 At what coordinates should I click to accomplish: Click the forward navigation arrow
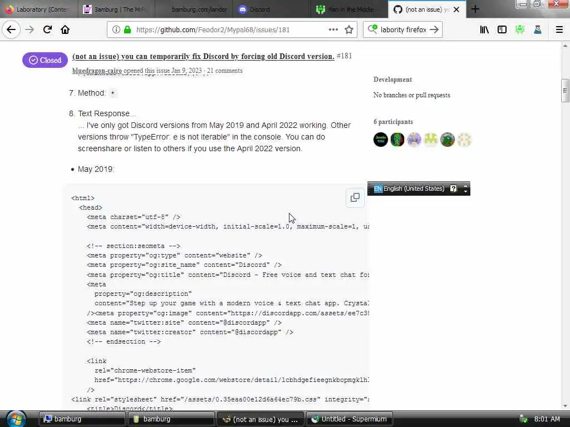30,29
